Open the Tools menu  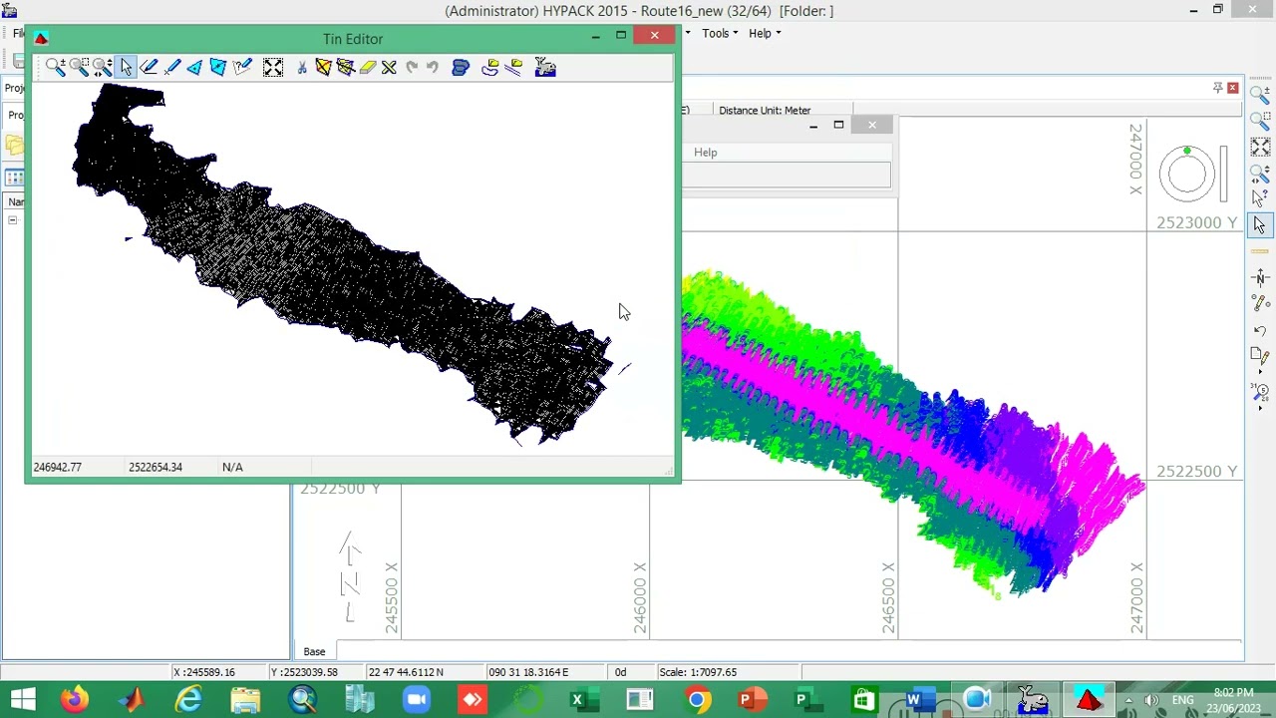click(715, 33)
